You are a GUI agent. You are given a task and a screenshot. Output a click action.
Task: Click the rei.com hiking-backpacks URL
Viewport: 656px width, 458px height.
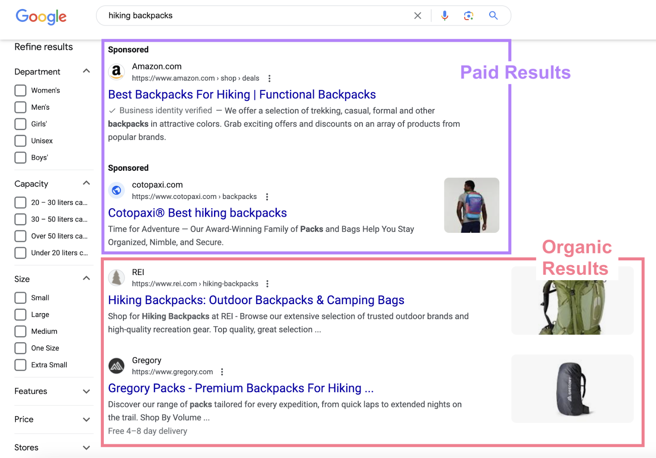[195, 284]
